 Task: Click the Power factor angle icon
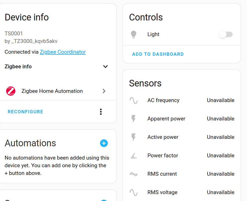point(134,155)
